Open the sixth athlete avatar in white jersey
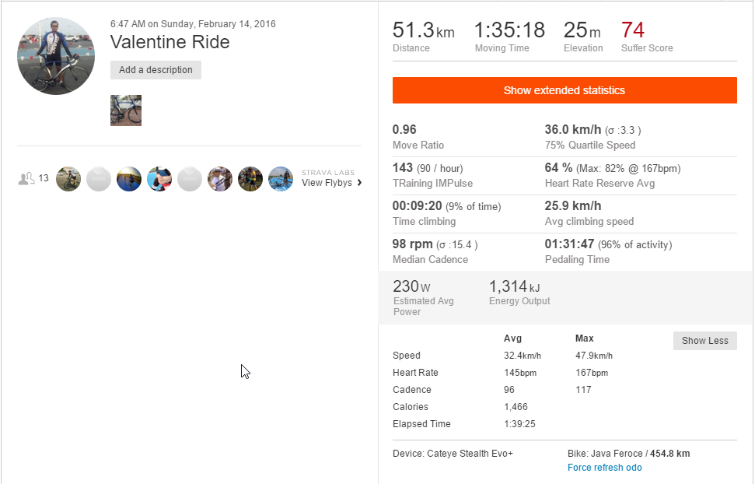 point(220,179)
